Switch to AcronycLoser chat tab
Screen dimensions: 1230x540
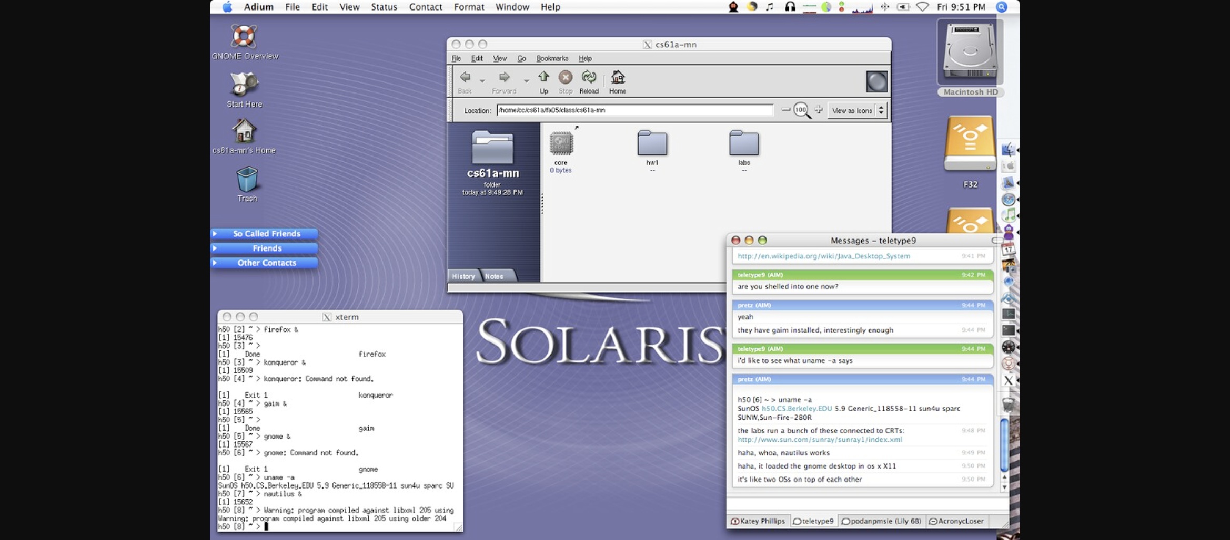(x=957, y=521)
